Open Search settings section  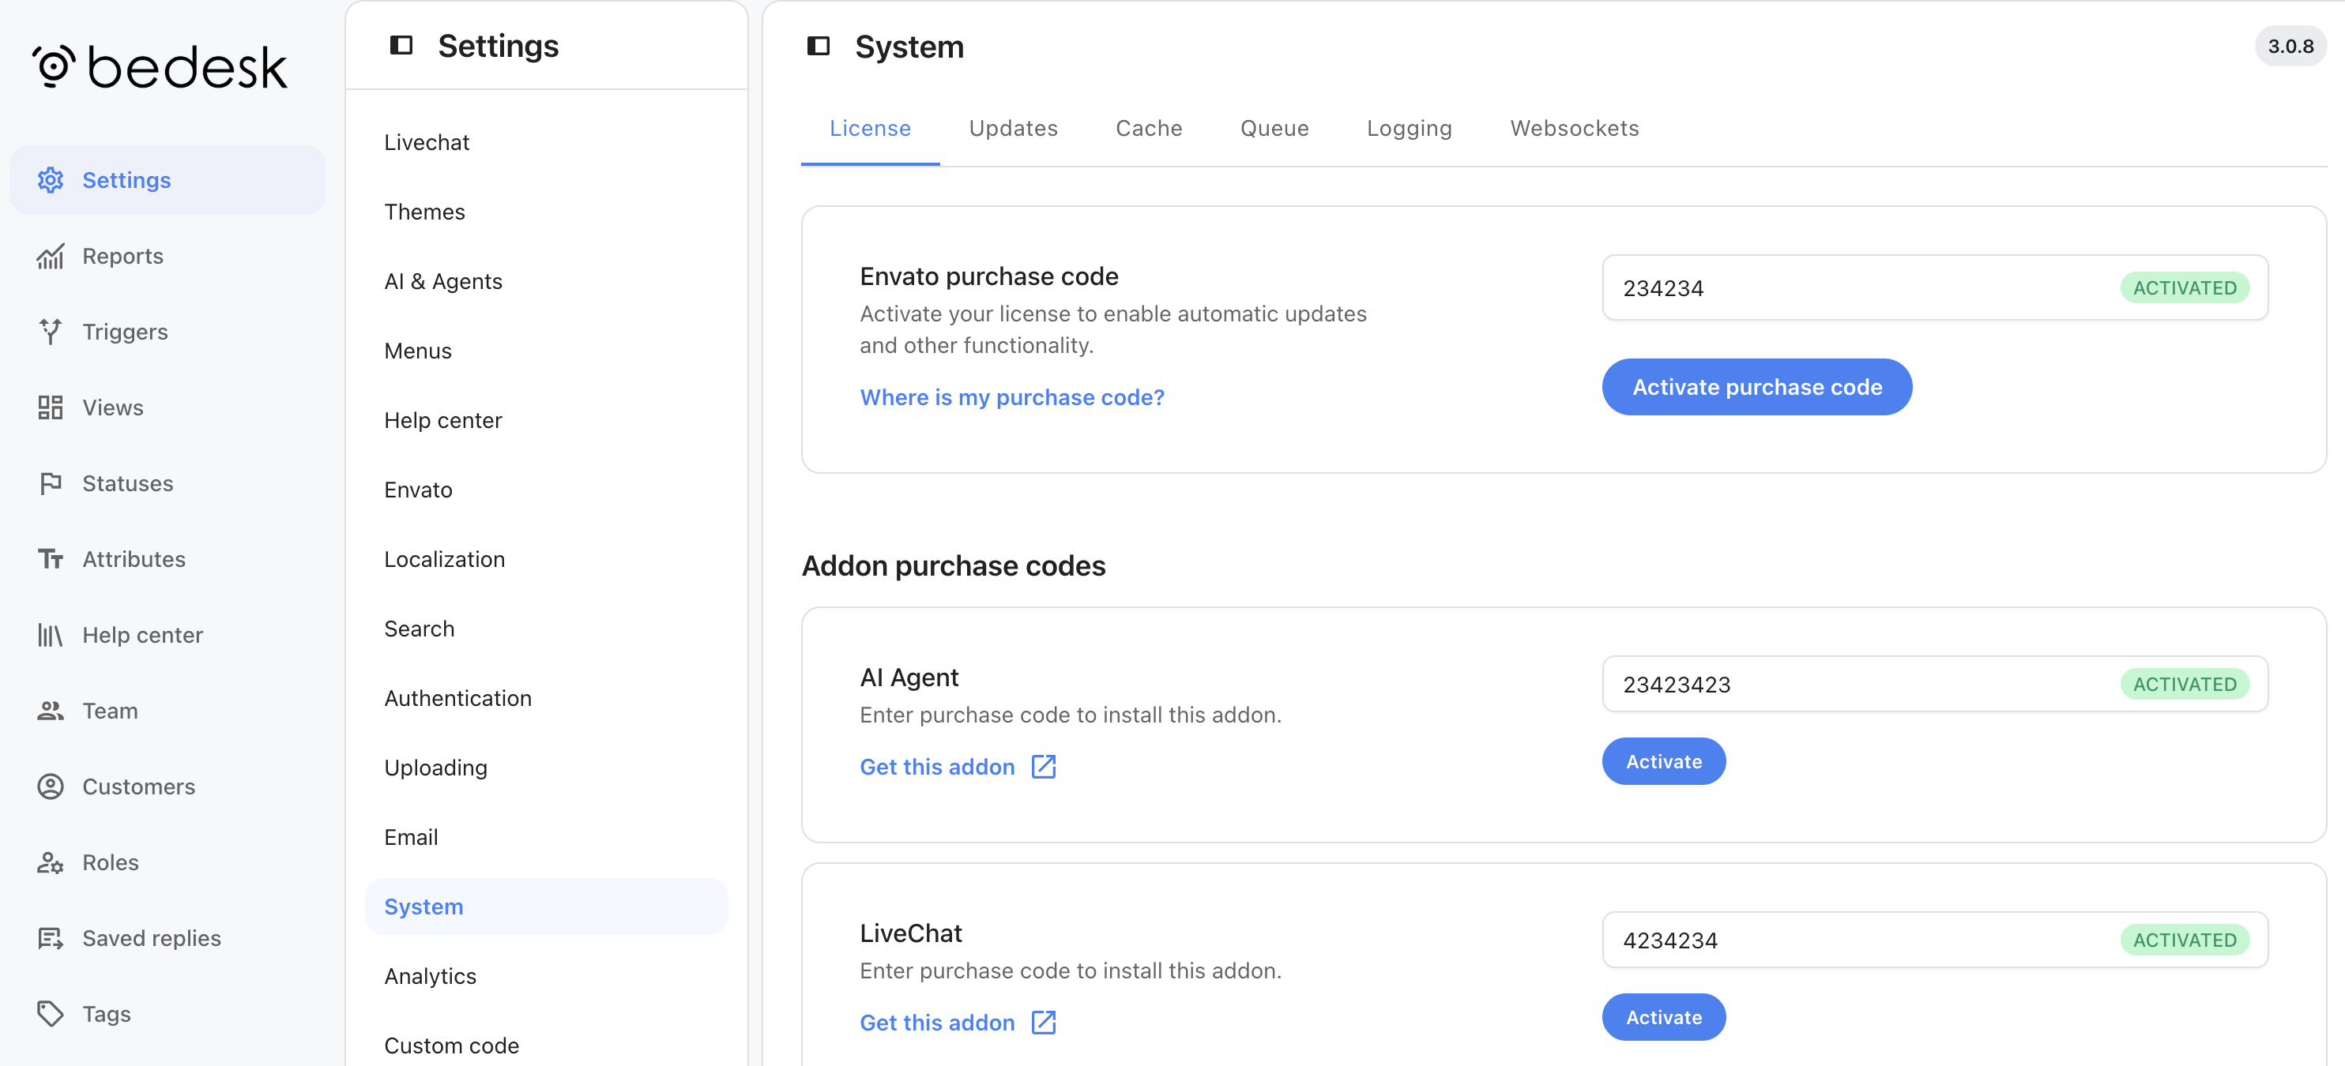[x=546, y=629]
